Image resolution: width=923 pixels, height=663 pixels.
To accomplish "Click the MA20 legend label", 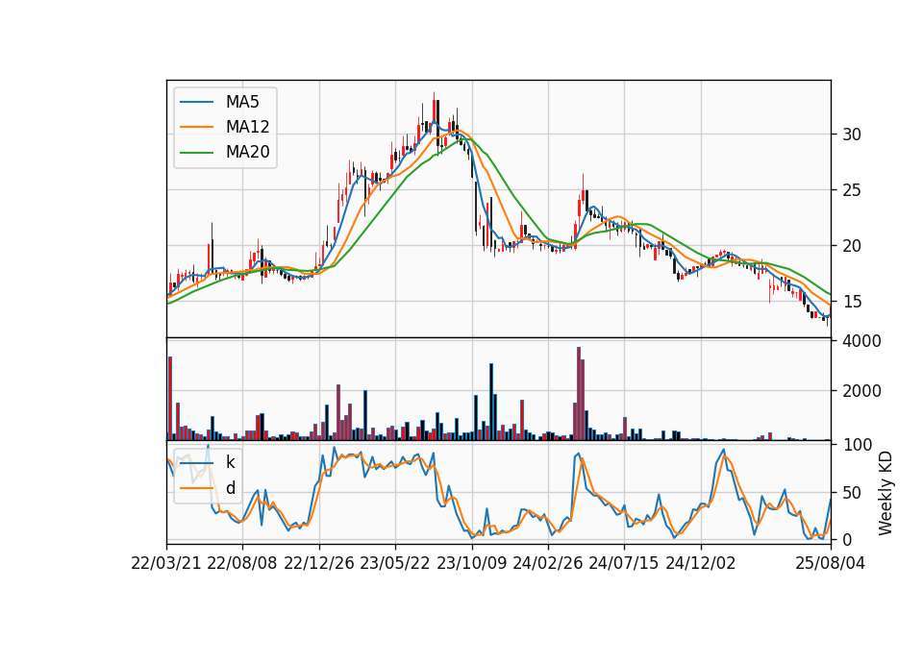I will 247,152.
